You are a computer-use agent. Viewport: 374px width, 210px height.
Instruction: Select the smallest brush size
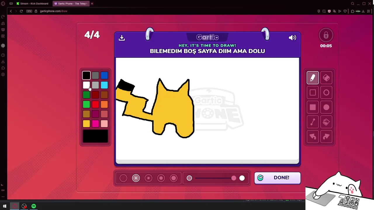click(x=123, y=178)
